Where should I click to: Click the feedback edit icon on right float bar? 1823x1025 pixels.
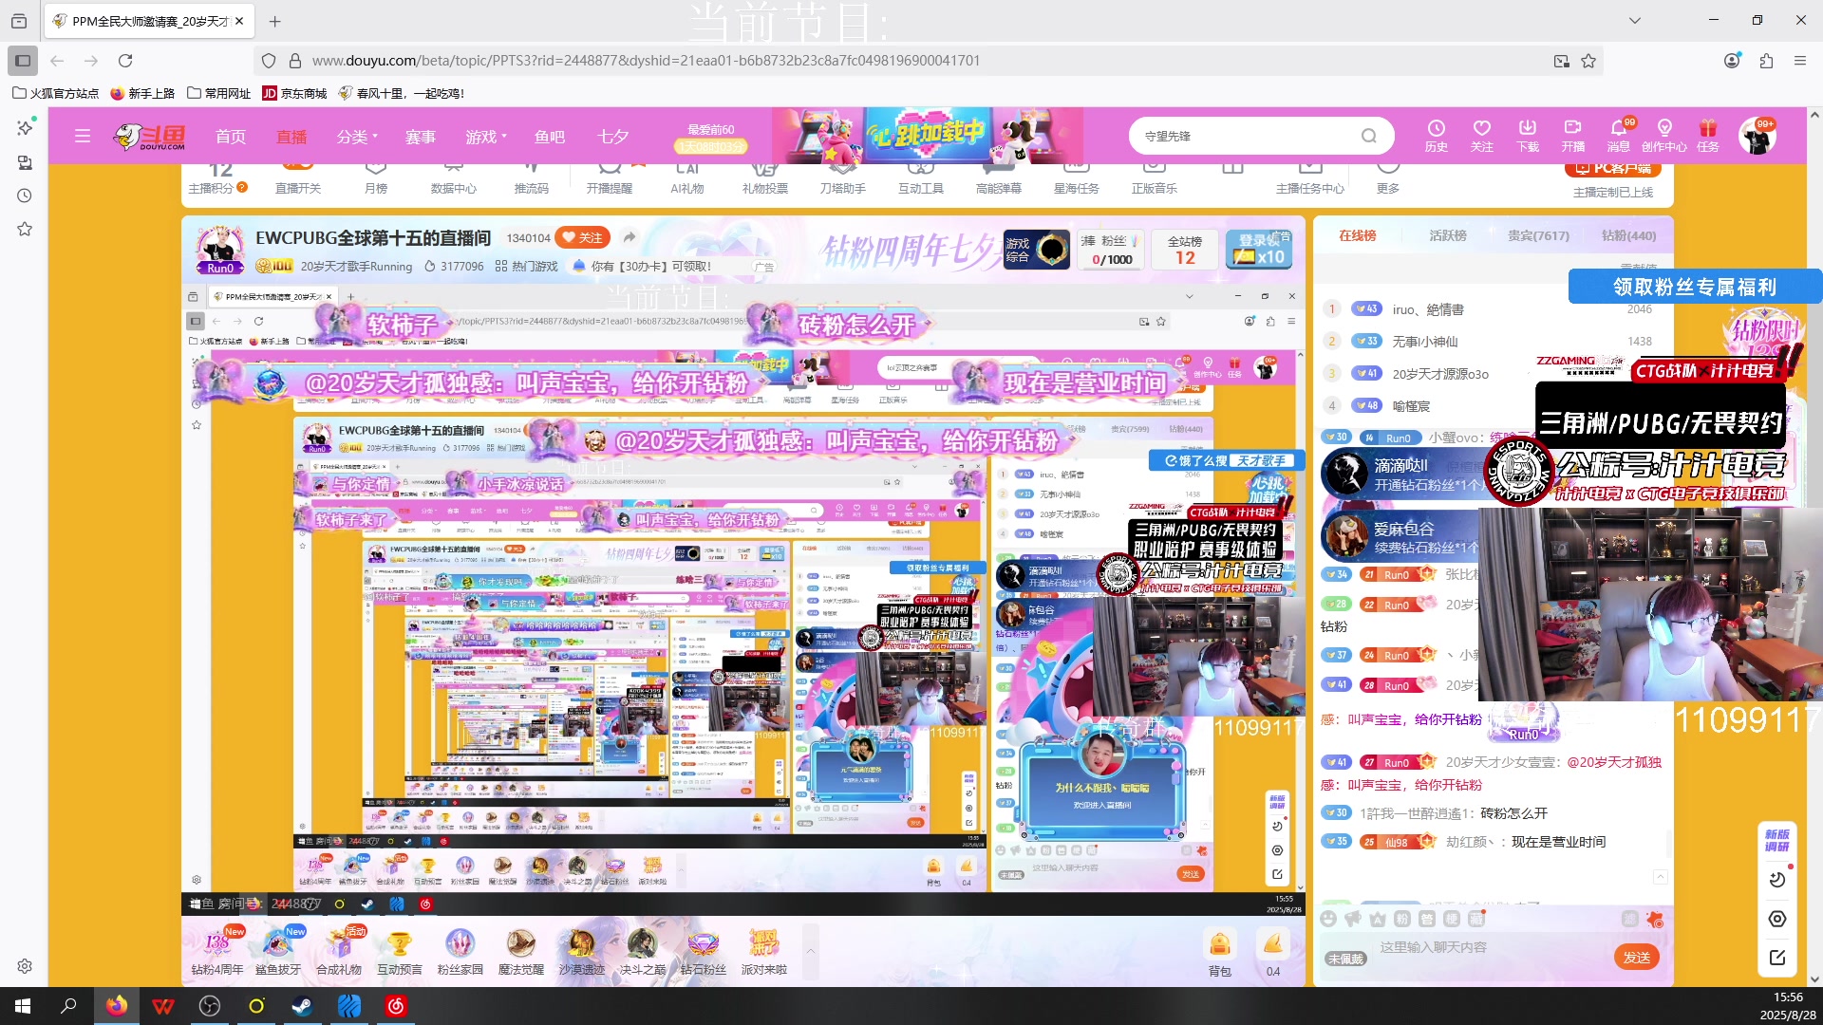click(1777, 958)
